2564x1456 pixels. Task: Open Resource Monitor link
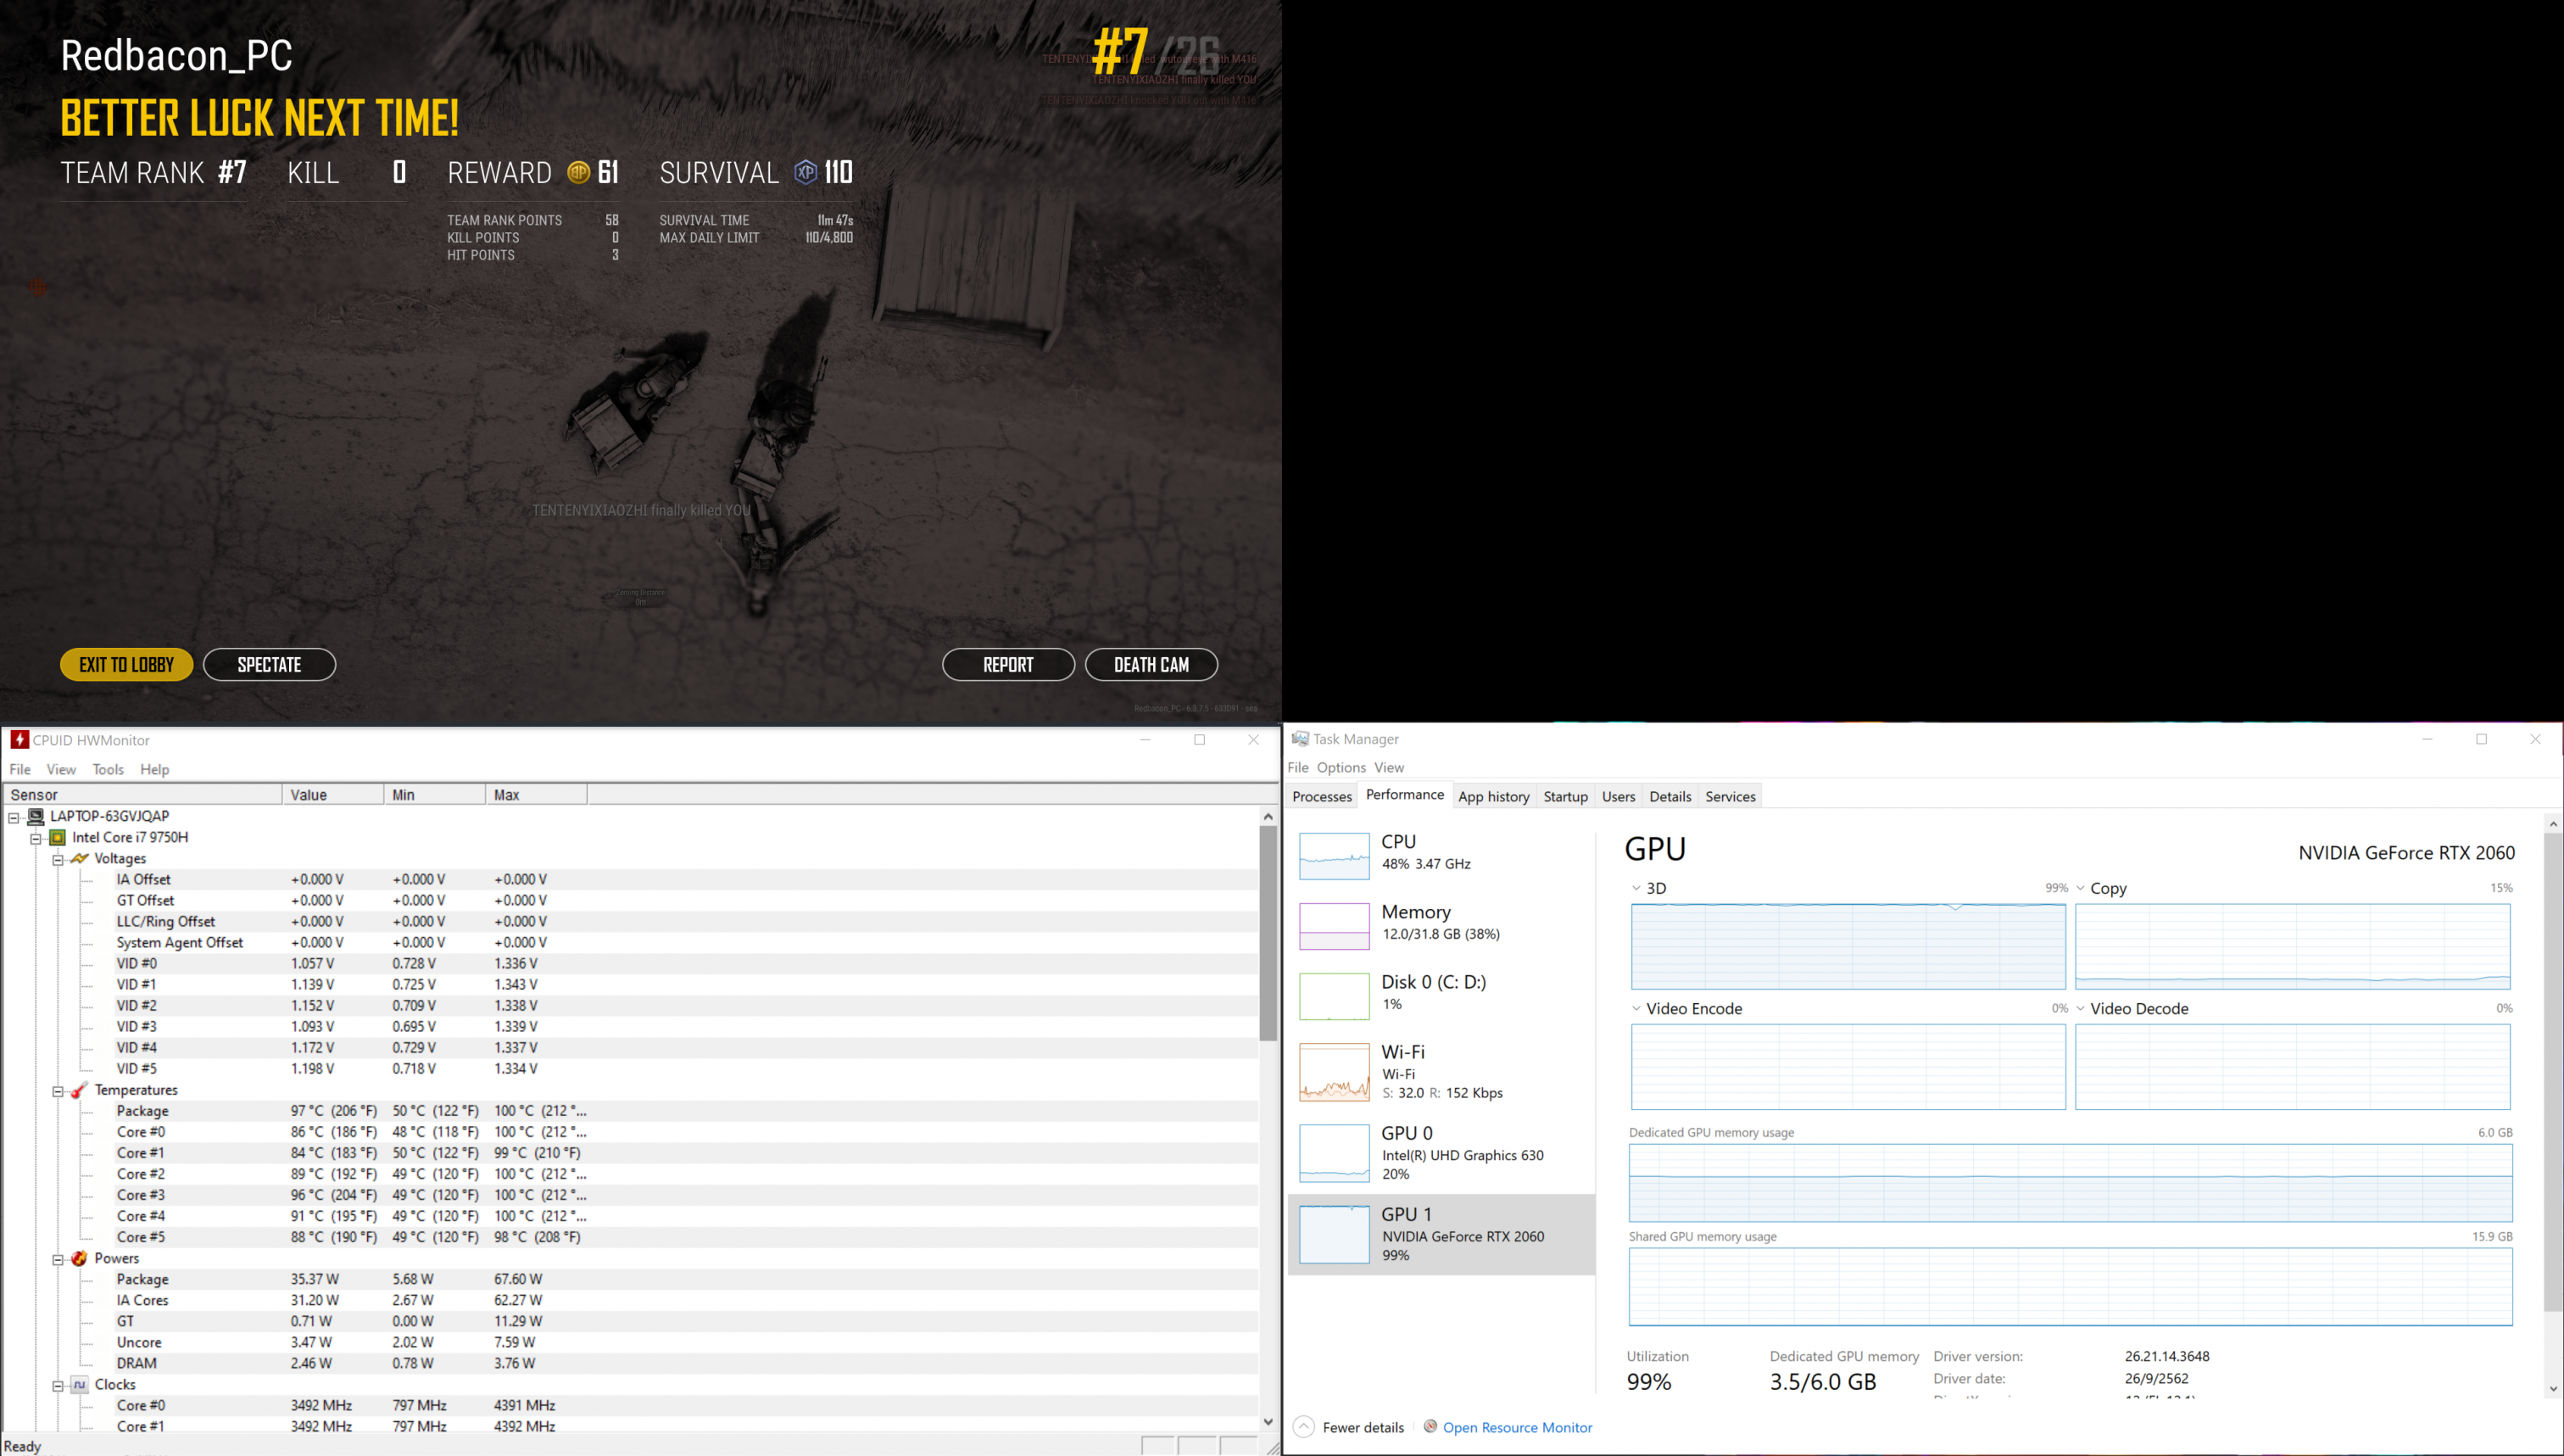click(1518, 1427)
